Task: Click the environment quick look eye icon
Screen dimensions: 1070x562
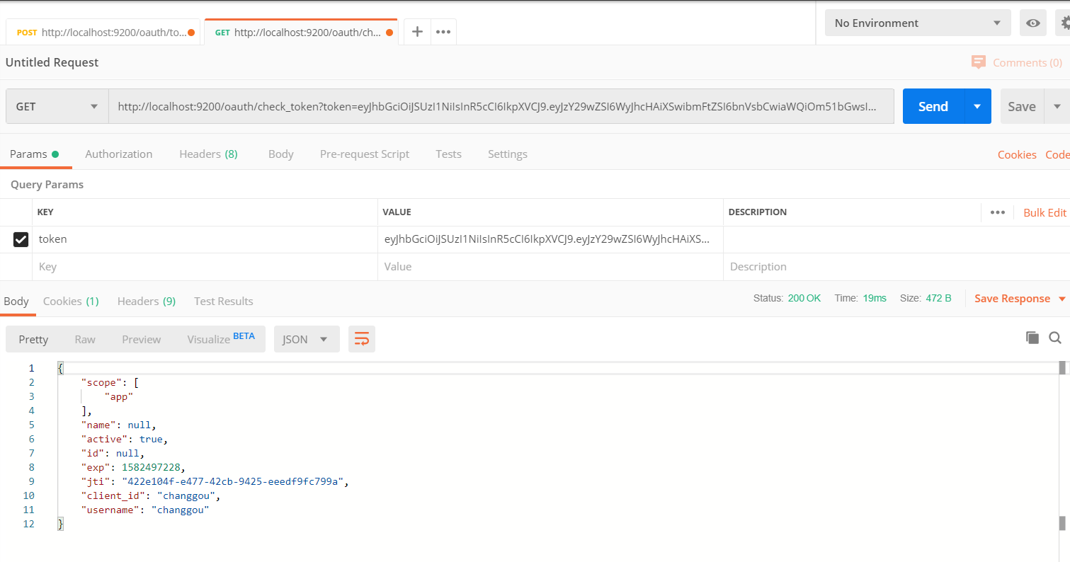Action: [1033, 23]
